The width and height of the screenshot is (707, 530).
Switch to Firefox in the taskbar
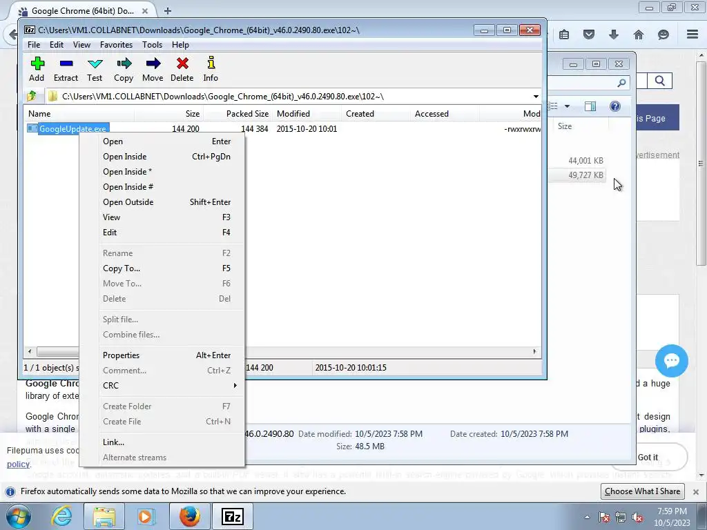pyautogui.click(x=189, y=516)
